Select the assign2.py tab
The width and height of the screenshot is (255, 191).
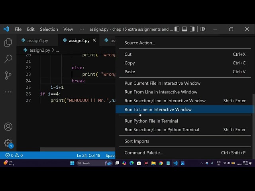click(78, 41)
